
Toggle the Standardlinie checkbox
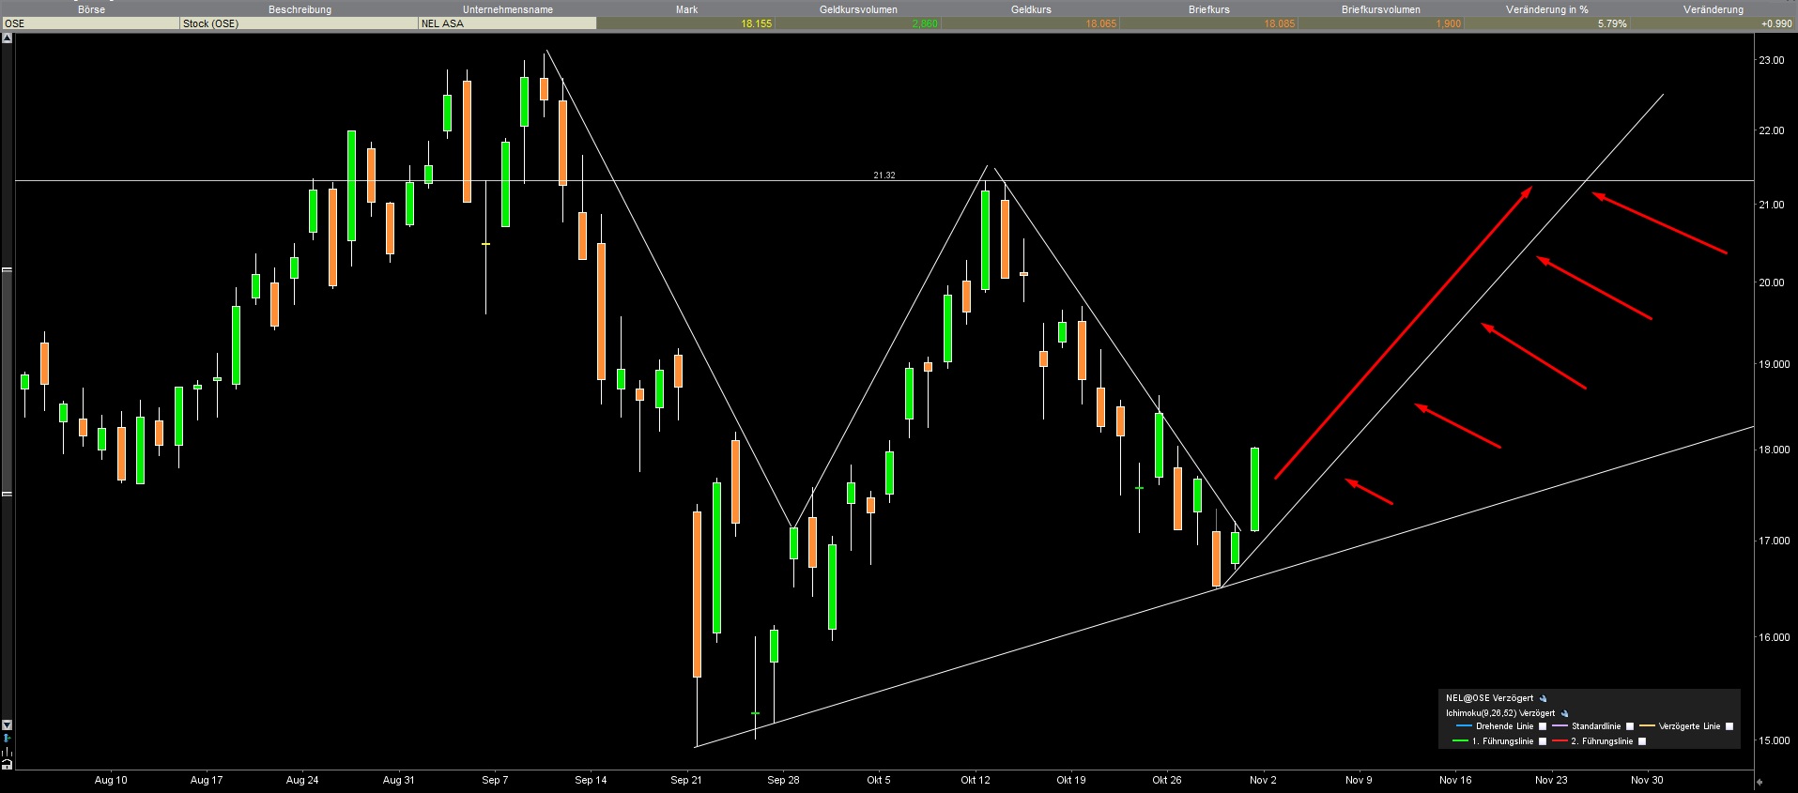(x=1630, y=726)
